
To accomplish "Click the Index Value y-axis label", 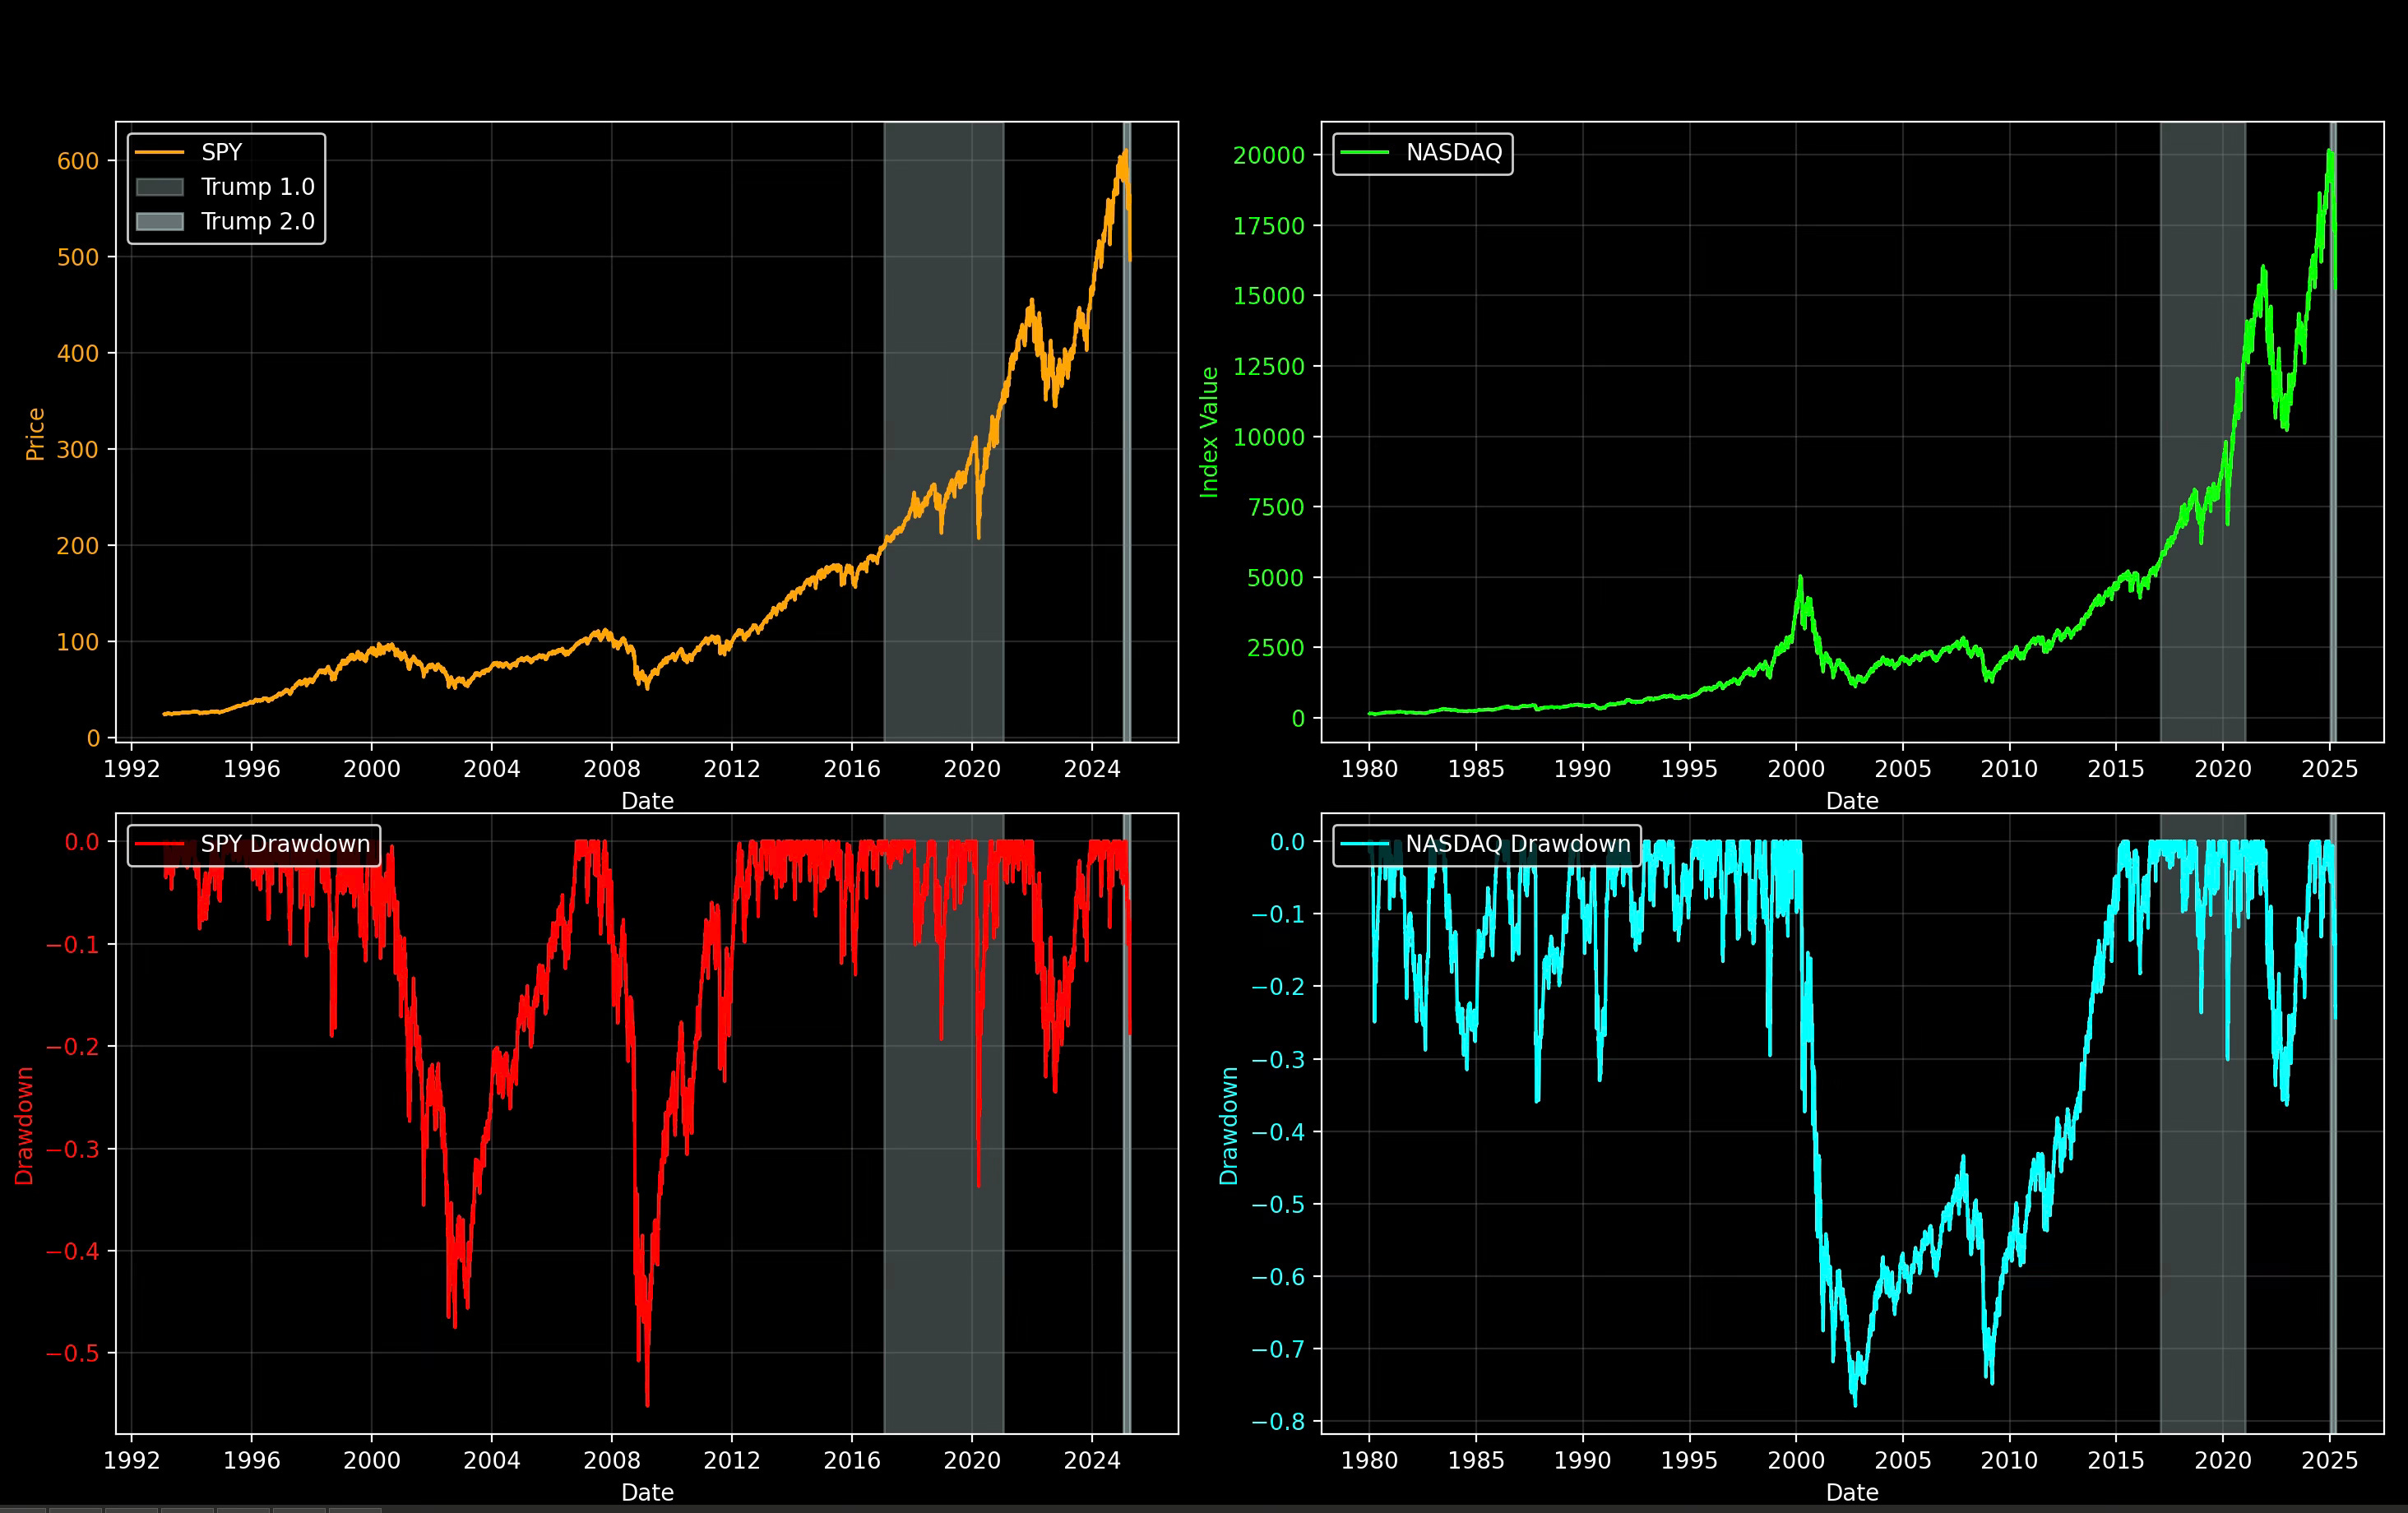I will [1209, 432].
